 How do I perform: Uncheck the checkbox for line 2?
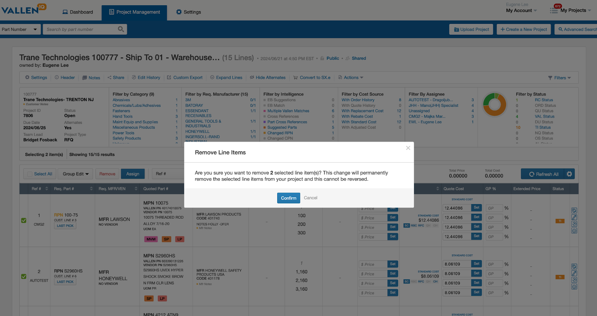(24, 276)
